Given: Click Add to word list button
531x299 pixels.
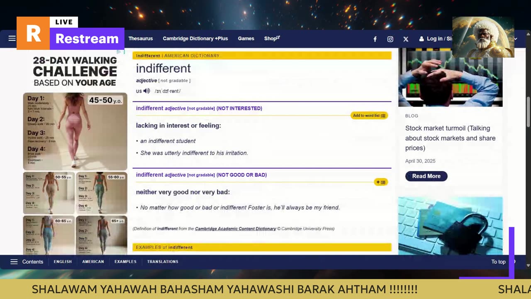Looking at the screenshot, I should [x=369, y=115].
